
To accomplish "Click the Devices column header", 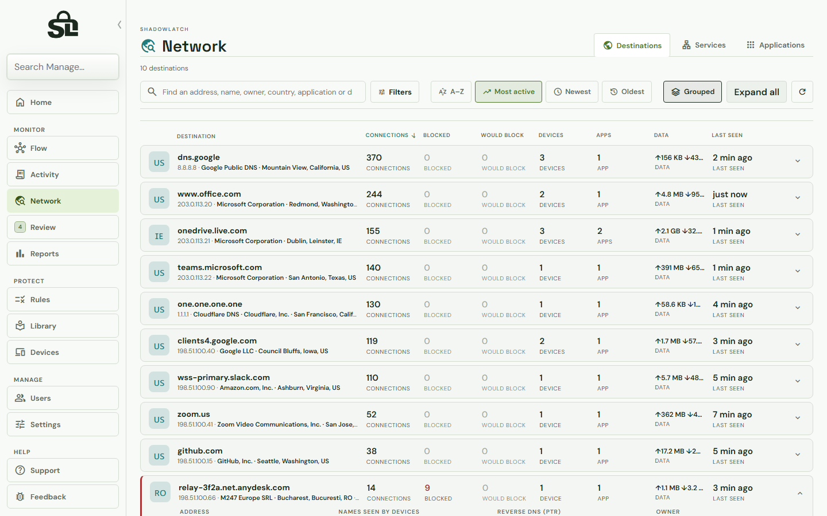I will click(x=551, y=135).
